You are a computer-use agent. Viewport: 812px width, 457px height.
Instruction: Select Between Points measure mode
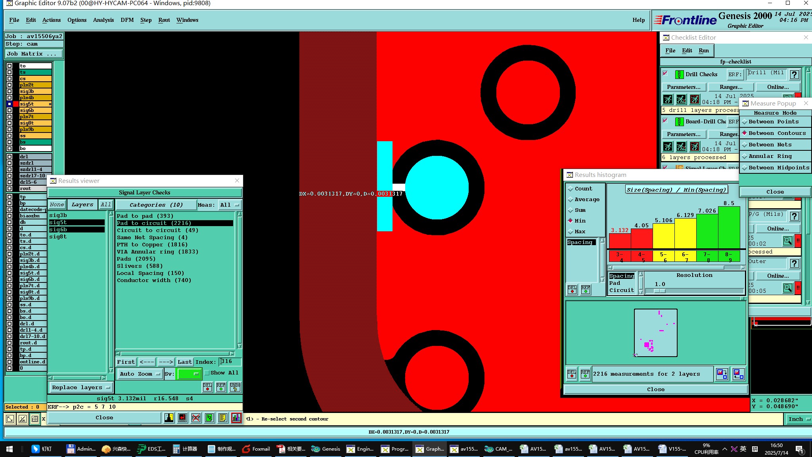coord(773,122)
